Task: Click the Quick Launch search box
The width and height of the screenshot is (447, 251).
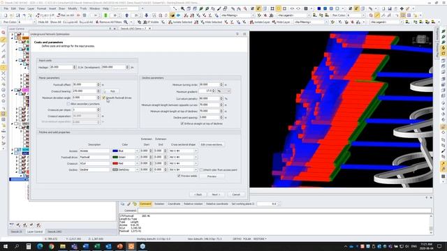Action: pyautogui.click(x=125, y=9)
